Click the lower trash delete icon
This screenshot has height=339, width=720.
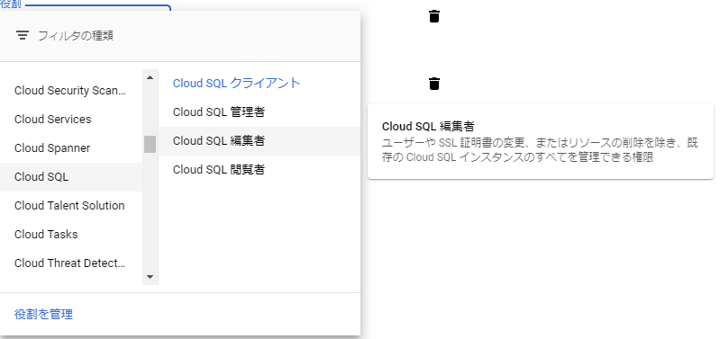pyautogui.click(x=434, y=84)
